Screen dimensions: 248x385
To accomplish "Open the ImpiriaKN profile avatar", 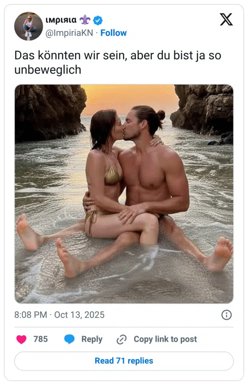I will click(28, 26).
